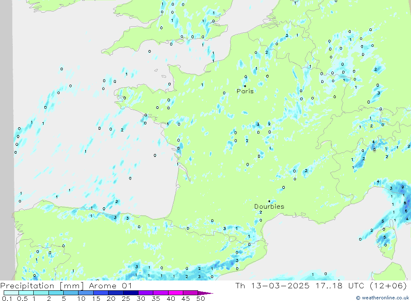Click the Paris city label

(245, 91)
